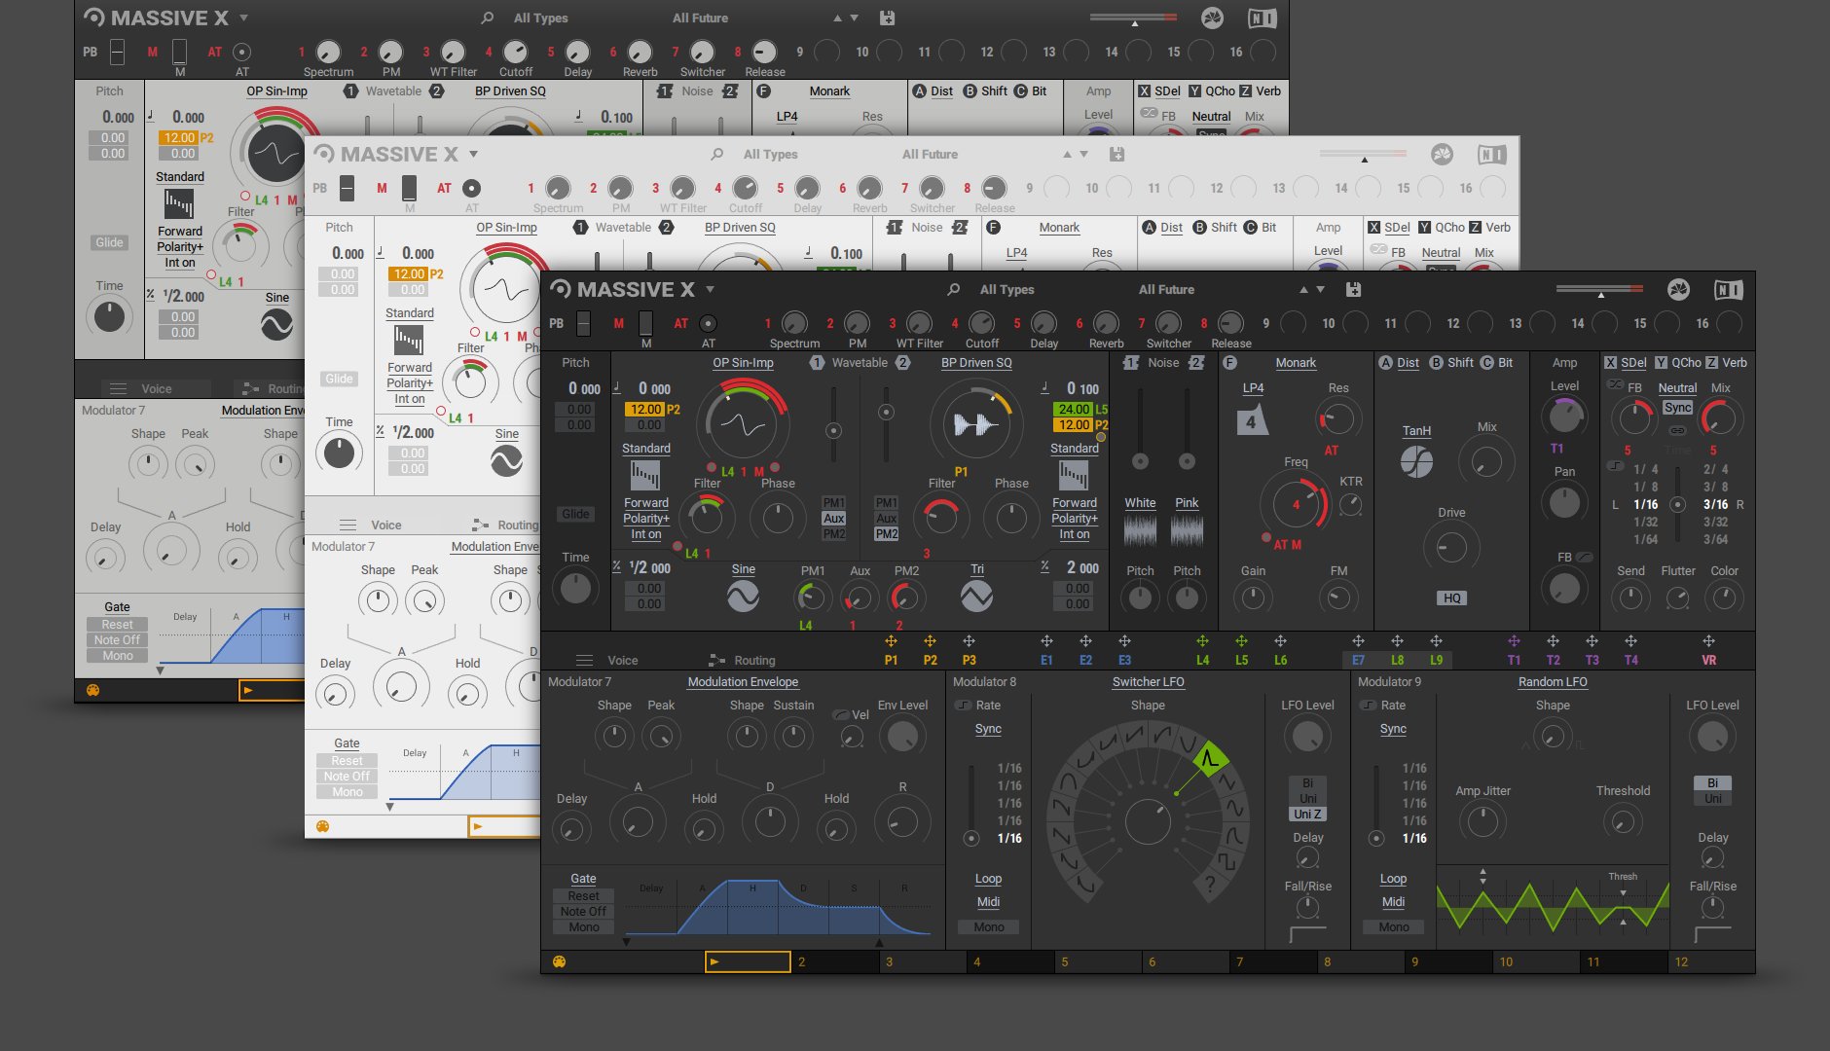Toggle the HQ distortion button
The height and width of the screenshot is (1051, 1830).
click(1451, 598)
